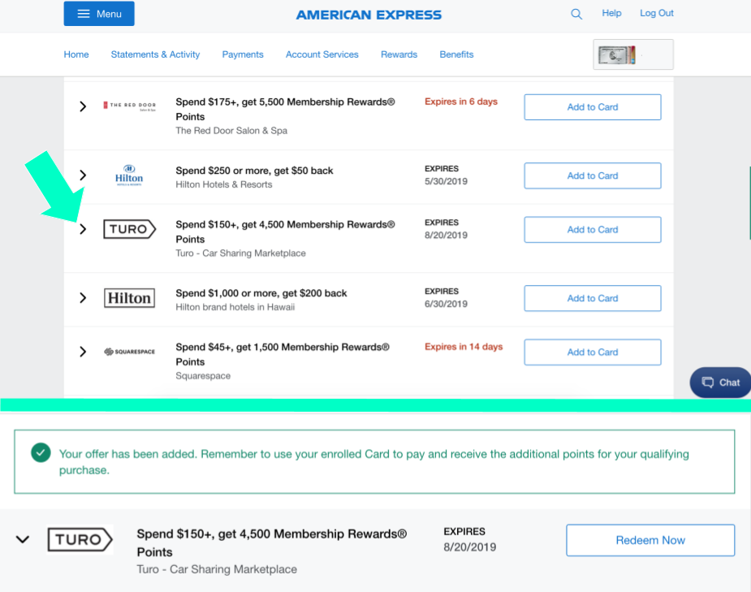Click the Turo logo in offer list
This screenshot has width=751, height=592.
[129, 230]
